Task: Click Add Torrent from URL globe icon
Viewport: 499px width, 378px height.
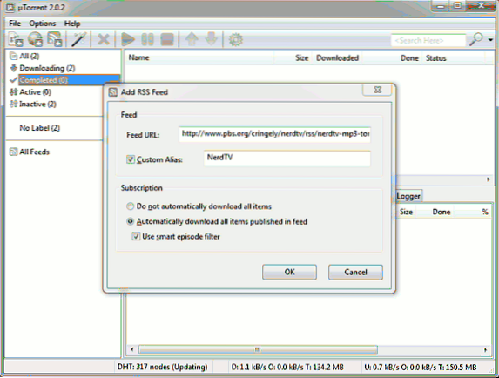Action: click(35, 39)
